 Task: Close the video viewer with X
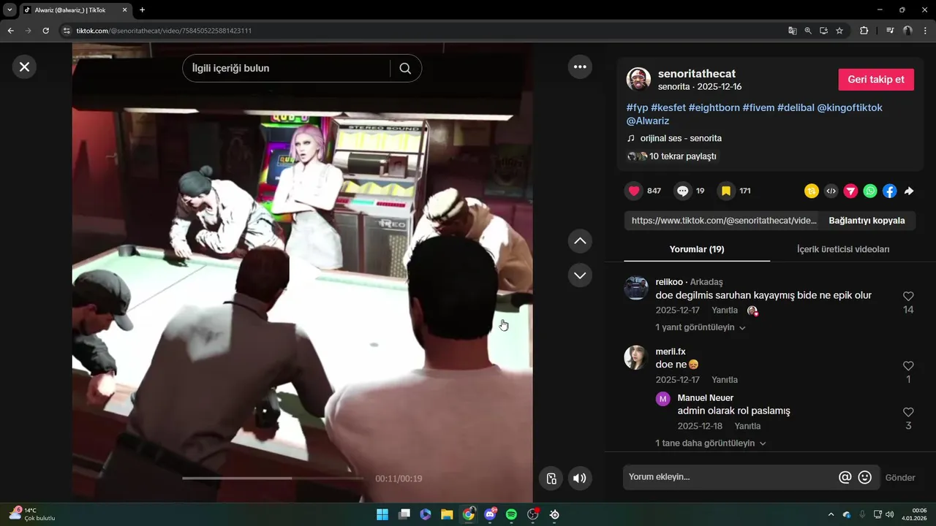(24, 66)
